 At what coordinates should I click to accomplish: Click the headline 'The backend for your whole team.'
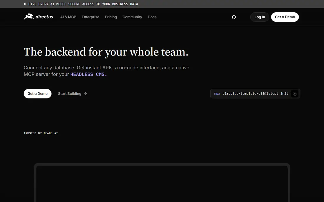[x=106, y=52]
